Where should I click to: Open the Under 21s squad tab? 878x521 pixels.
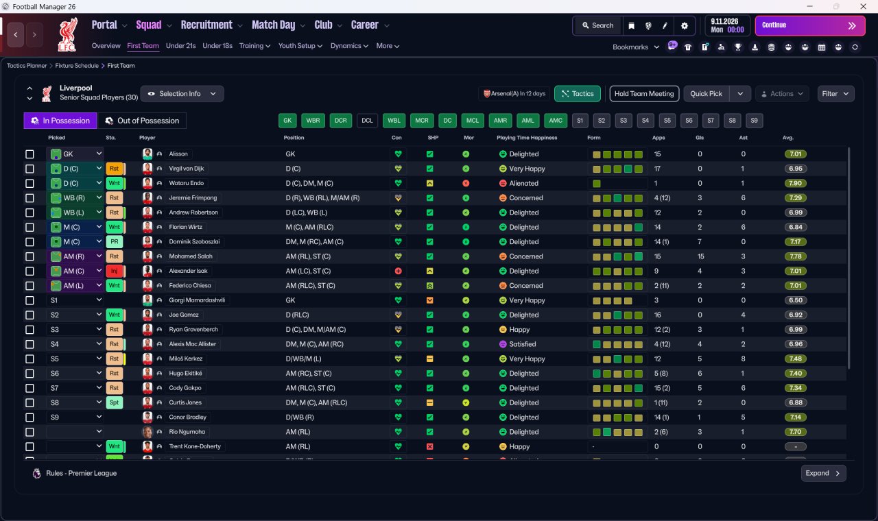pos(180,46)
